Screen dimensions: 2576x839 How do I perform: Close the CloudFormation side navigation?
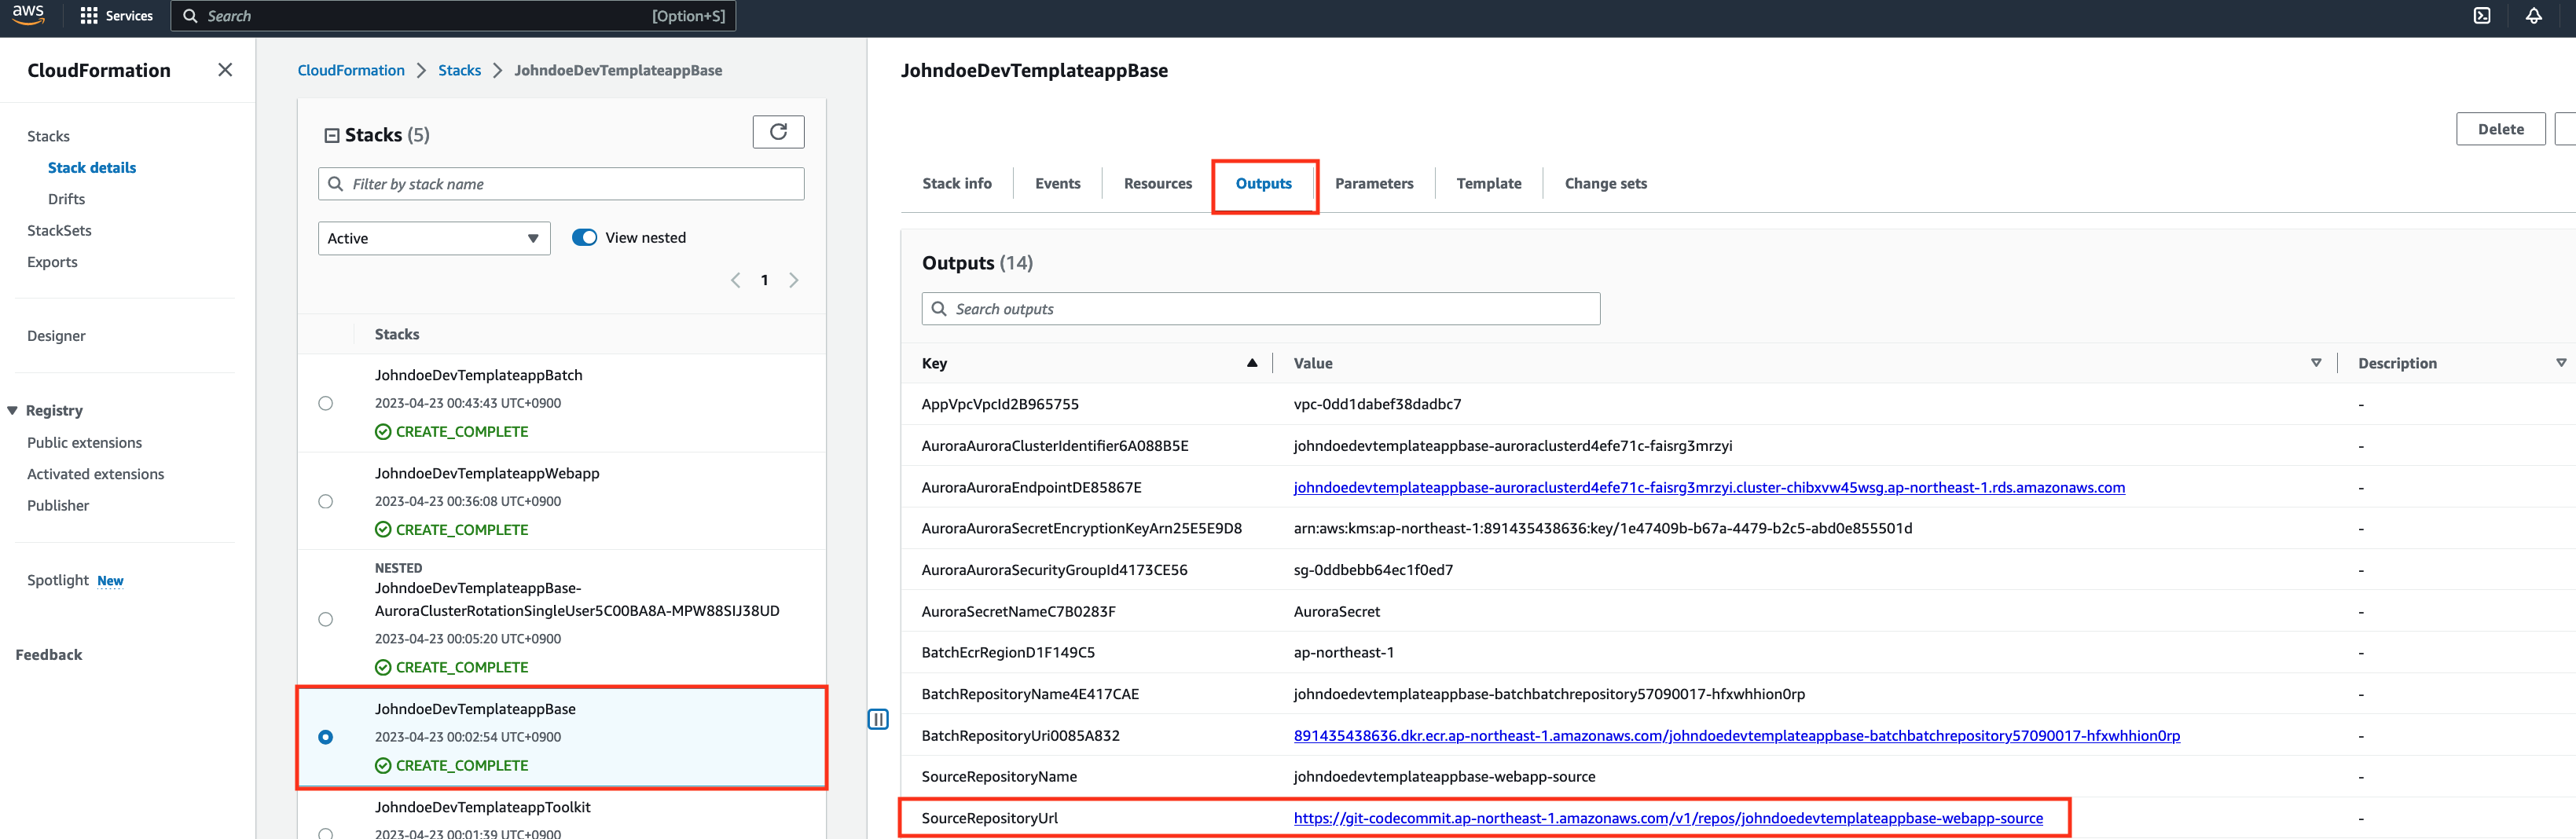(225, 70)
